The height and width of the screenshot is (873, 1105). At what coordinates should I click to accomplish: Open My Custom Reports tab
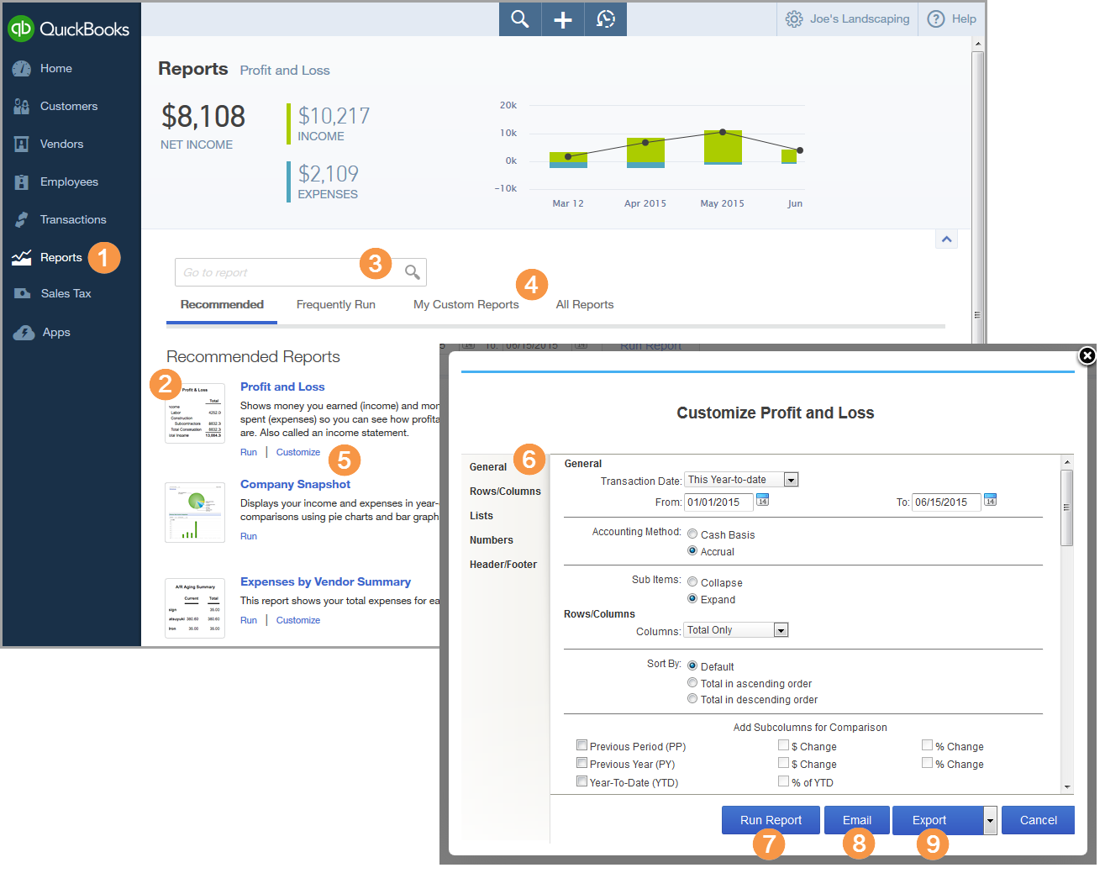coord(466,305)
